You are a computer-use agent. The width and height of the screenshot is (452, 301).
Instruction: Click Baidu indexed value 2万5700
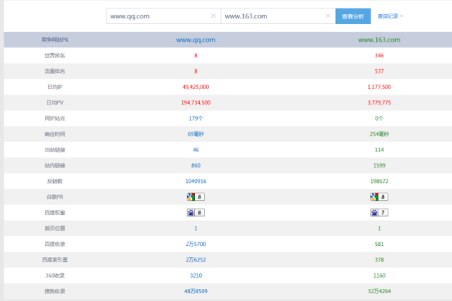point(196,244)
